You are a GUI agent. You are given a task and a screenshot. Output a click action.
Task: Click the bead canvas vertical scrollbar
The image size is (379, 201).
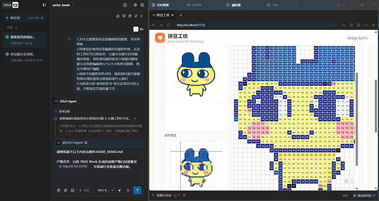click(357, 119)
